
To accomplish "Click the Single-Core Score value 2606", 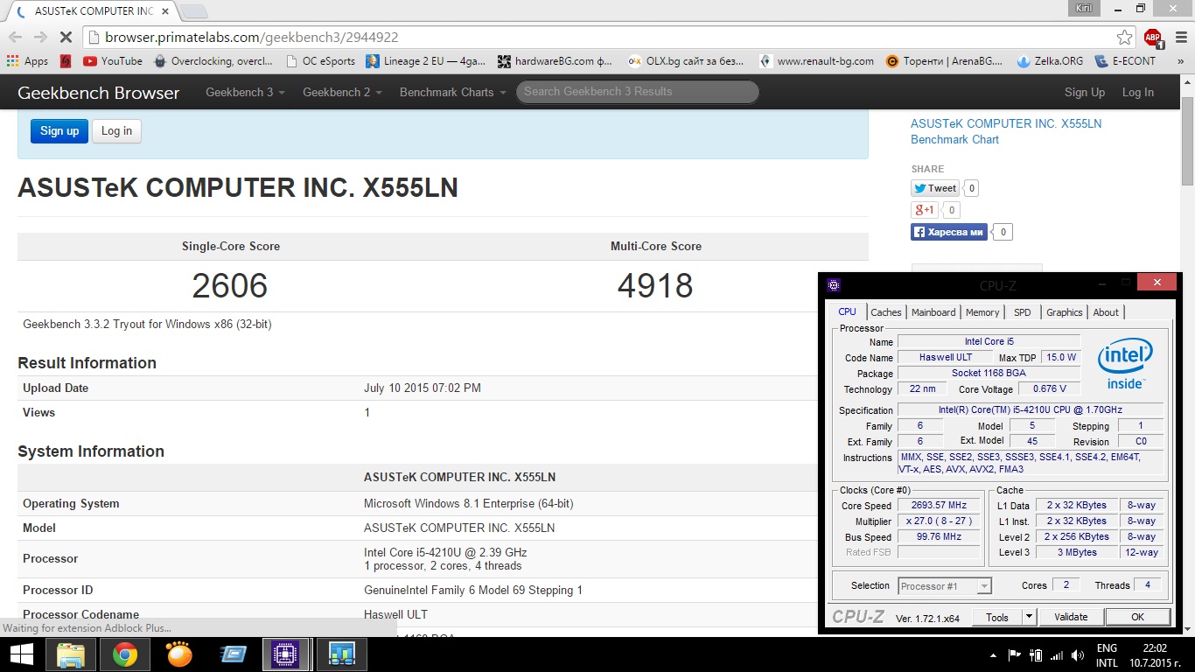I will click(230, 286).
